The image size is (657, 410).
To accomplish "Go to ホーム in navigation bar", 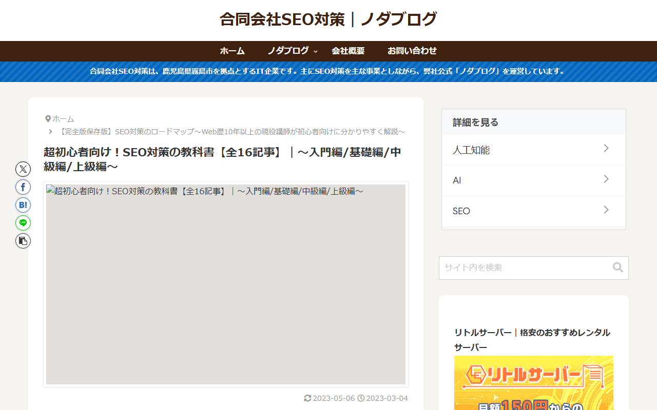I will (x=232, y=51).
